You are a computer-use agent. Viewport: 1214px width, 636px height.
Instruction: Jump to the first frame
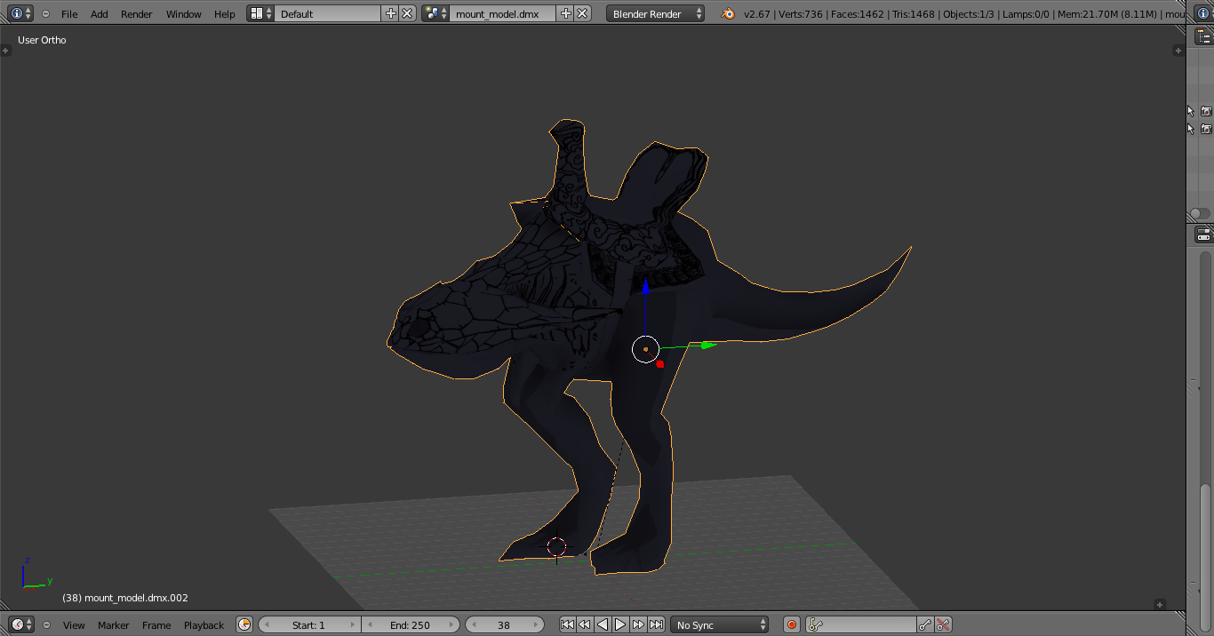tap(567, 624)
